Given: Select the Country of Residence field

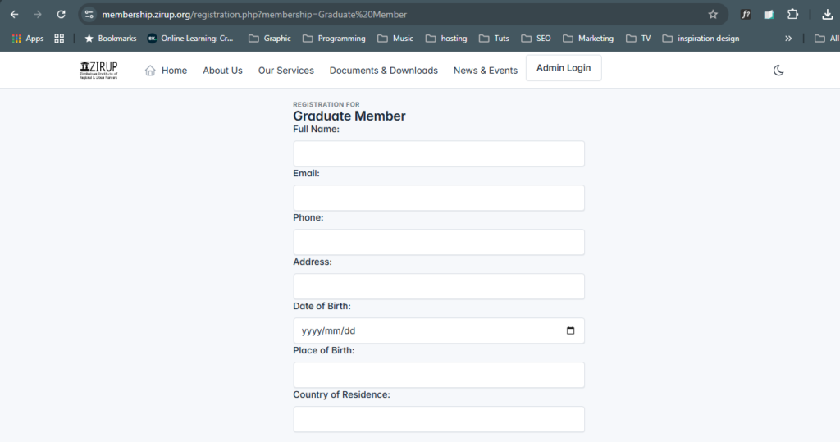Looking at the screenshot, I should tap(439, 420).
